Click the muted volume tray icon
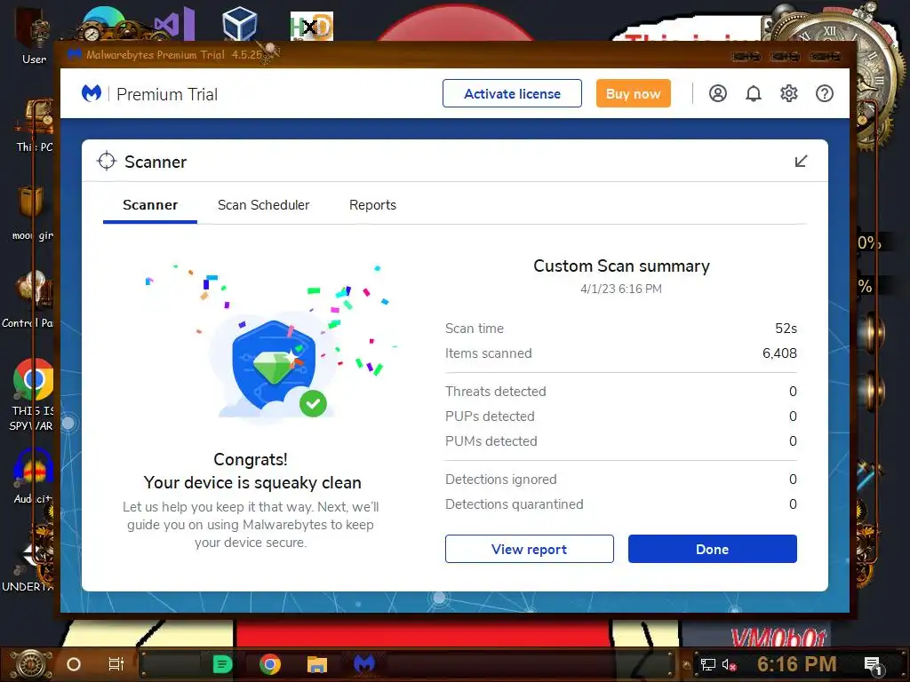The height and width of the screenshot is (682, 910). pyautogui.click(x=729, y=664)
